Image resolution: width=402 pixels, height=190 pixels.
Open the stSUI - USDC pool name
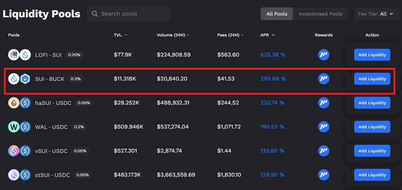pos(52,175)
